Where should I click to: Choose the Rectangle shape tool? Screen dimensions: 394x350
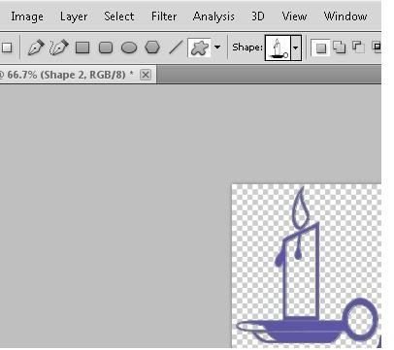82,48
